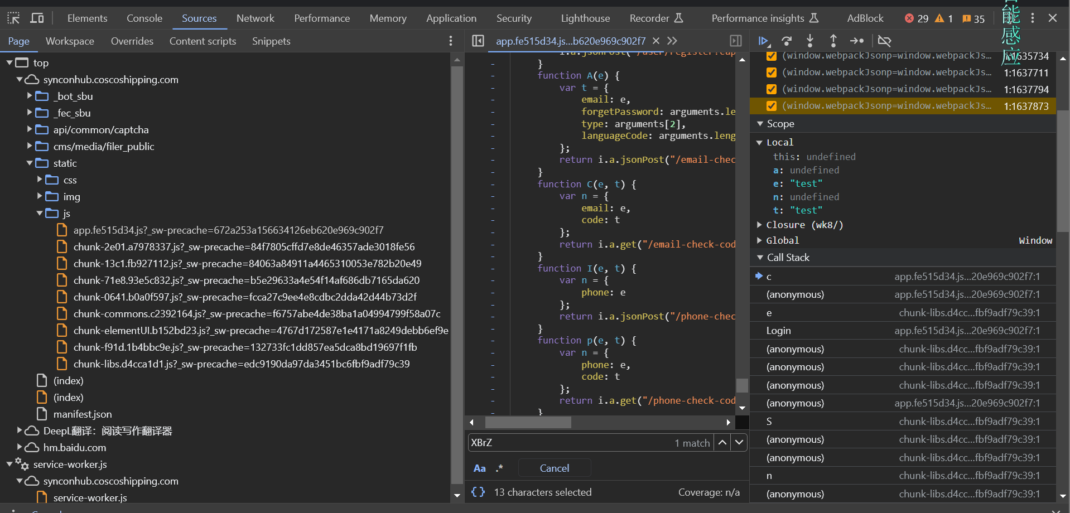Click the code editor horizontal scrollbar
The height and width of the screenshot is (513, 1070).
pos(528,422)
